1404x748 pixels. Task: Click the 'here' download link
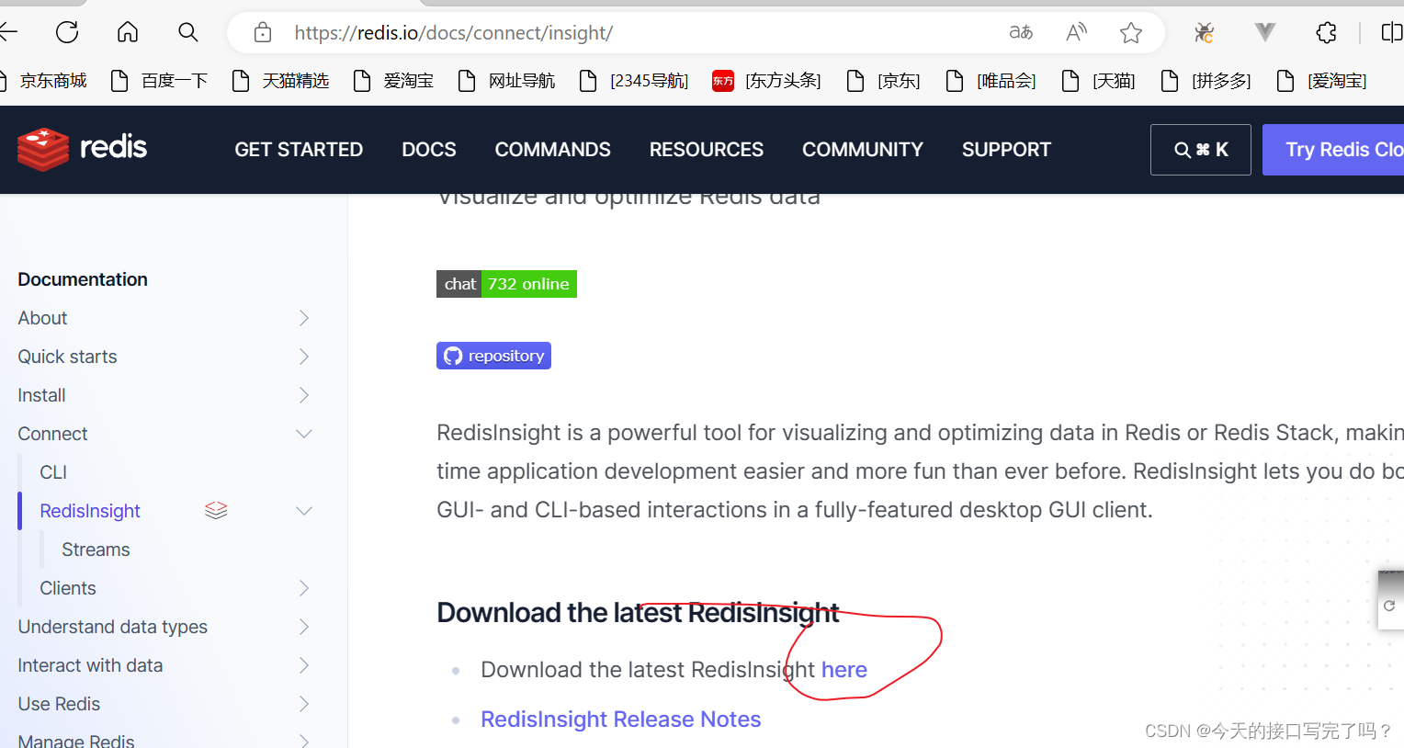[x=844, y=670]
